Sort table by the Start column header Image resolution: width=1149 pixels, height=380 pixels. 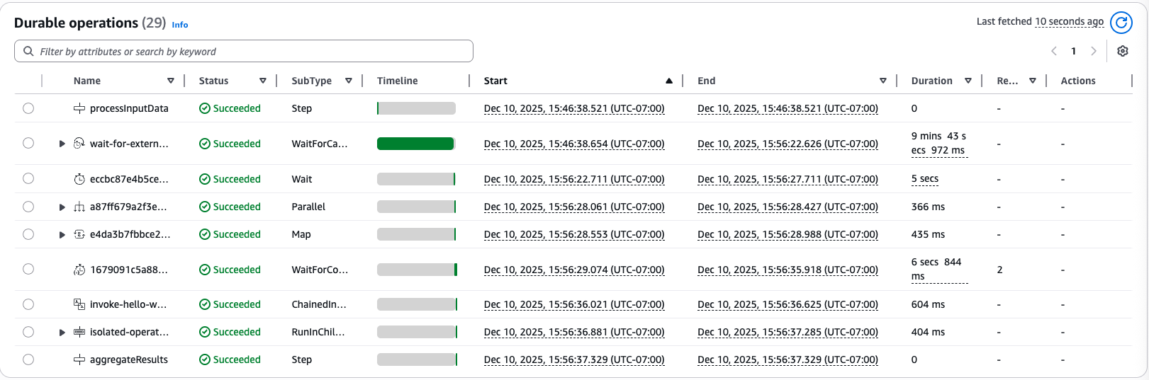(495, 81)
